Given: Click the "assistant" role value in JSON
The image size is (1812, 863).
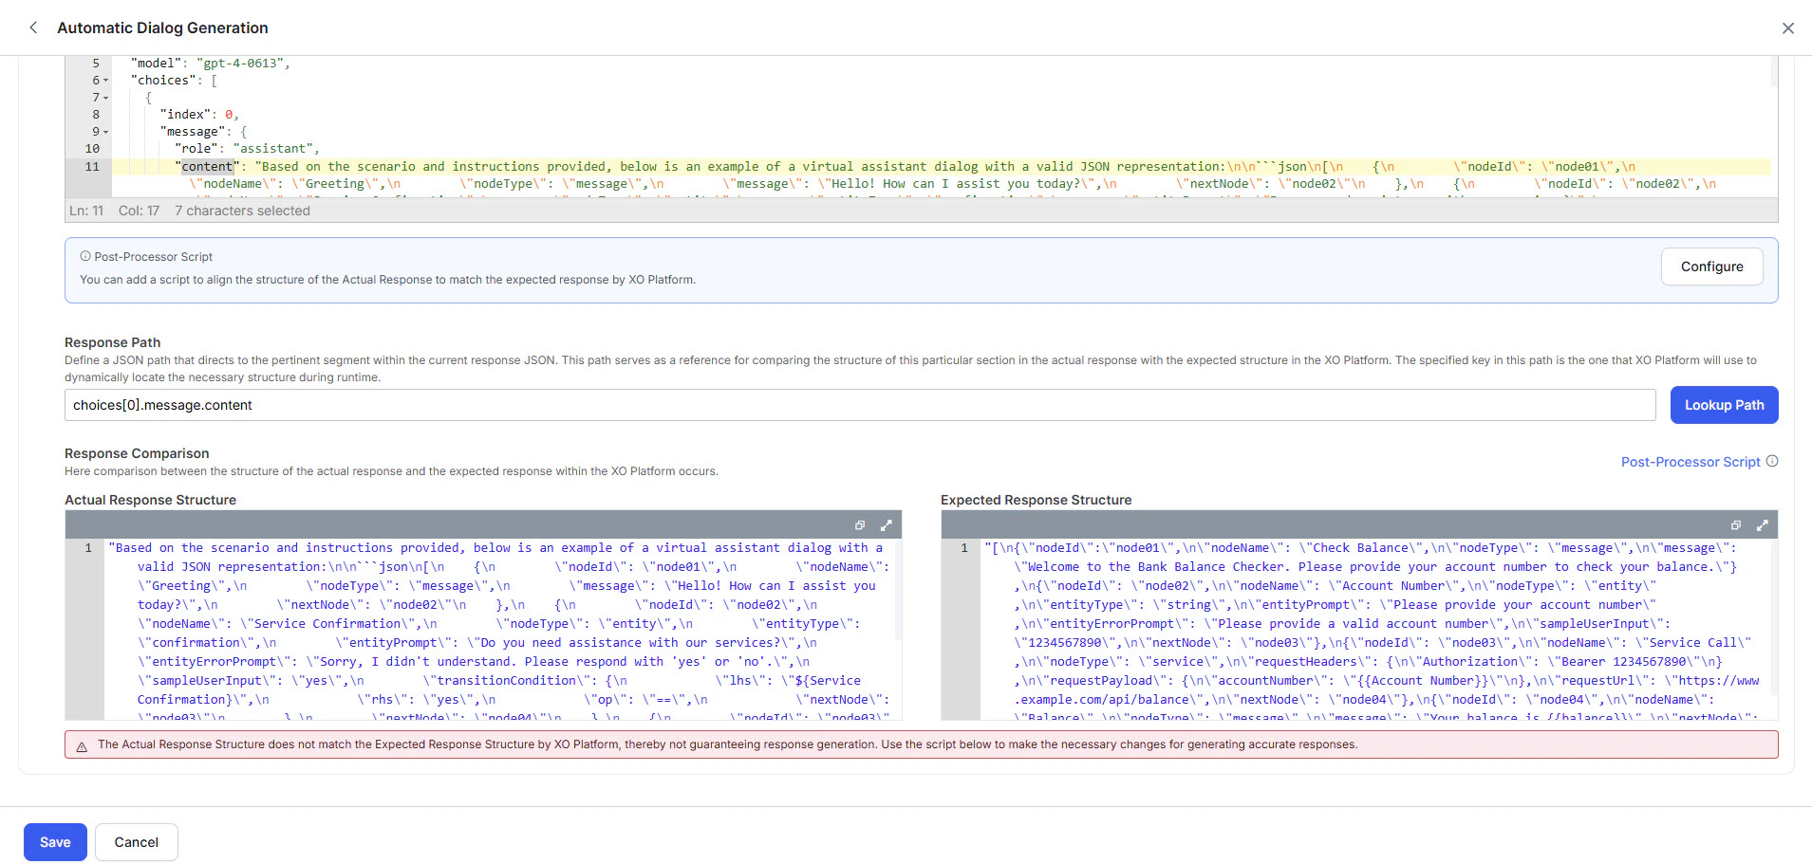Looking at the screenshot, I should [x=273, y=149].
